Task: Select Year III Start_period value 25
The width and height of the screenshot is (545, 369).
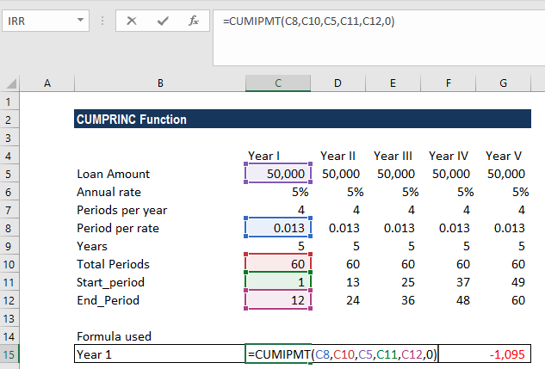Action: [x=408, y=282]
